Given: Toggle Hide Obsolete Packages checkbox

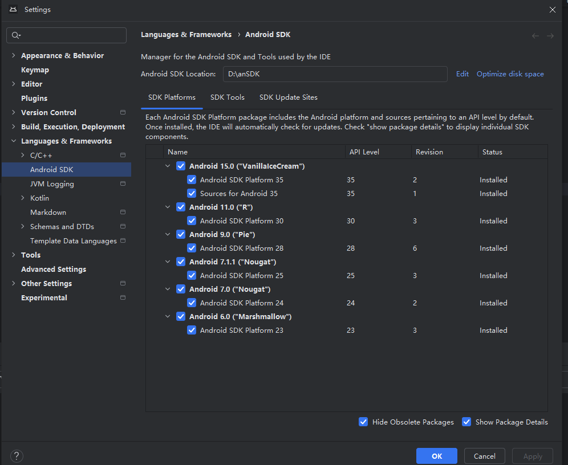Looking at the screenshot, I should [x=363, y=422].
